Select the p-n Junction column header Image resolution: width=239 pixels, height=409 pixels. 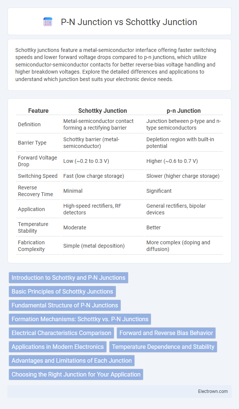[x=184, y=111]
